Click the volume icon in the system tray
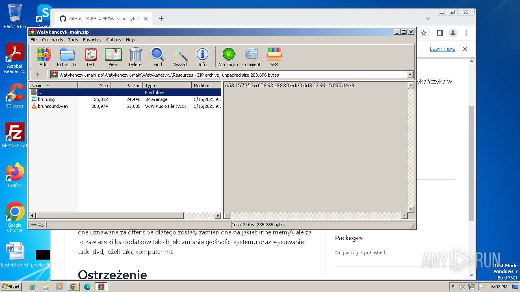This screenshot has width=520, height=292. pos(462,287)
